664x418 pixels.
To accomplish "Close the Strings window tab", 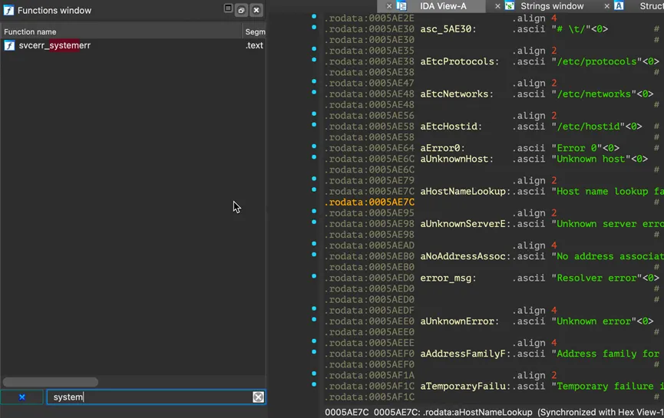I will pyautogui.click(x=497, y=6).
